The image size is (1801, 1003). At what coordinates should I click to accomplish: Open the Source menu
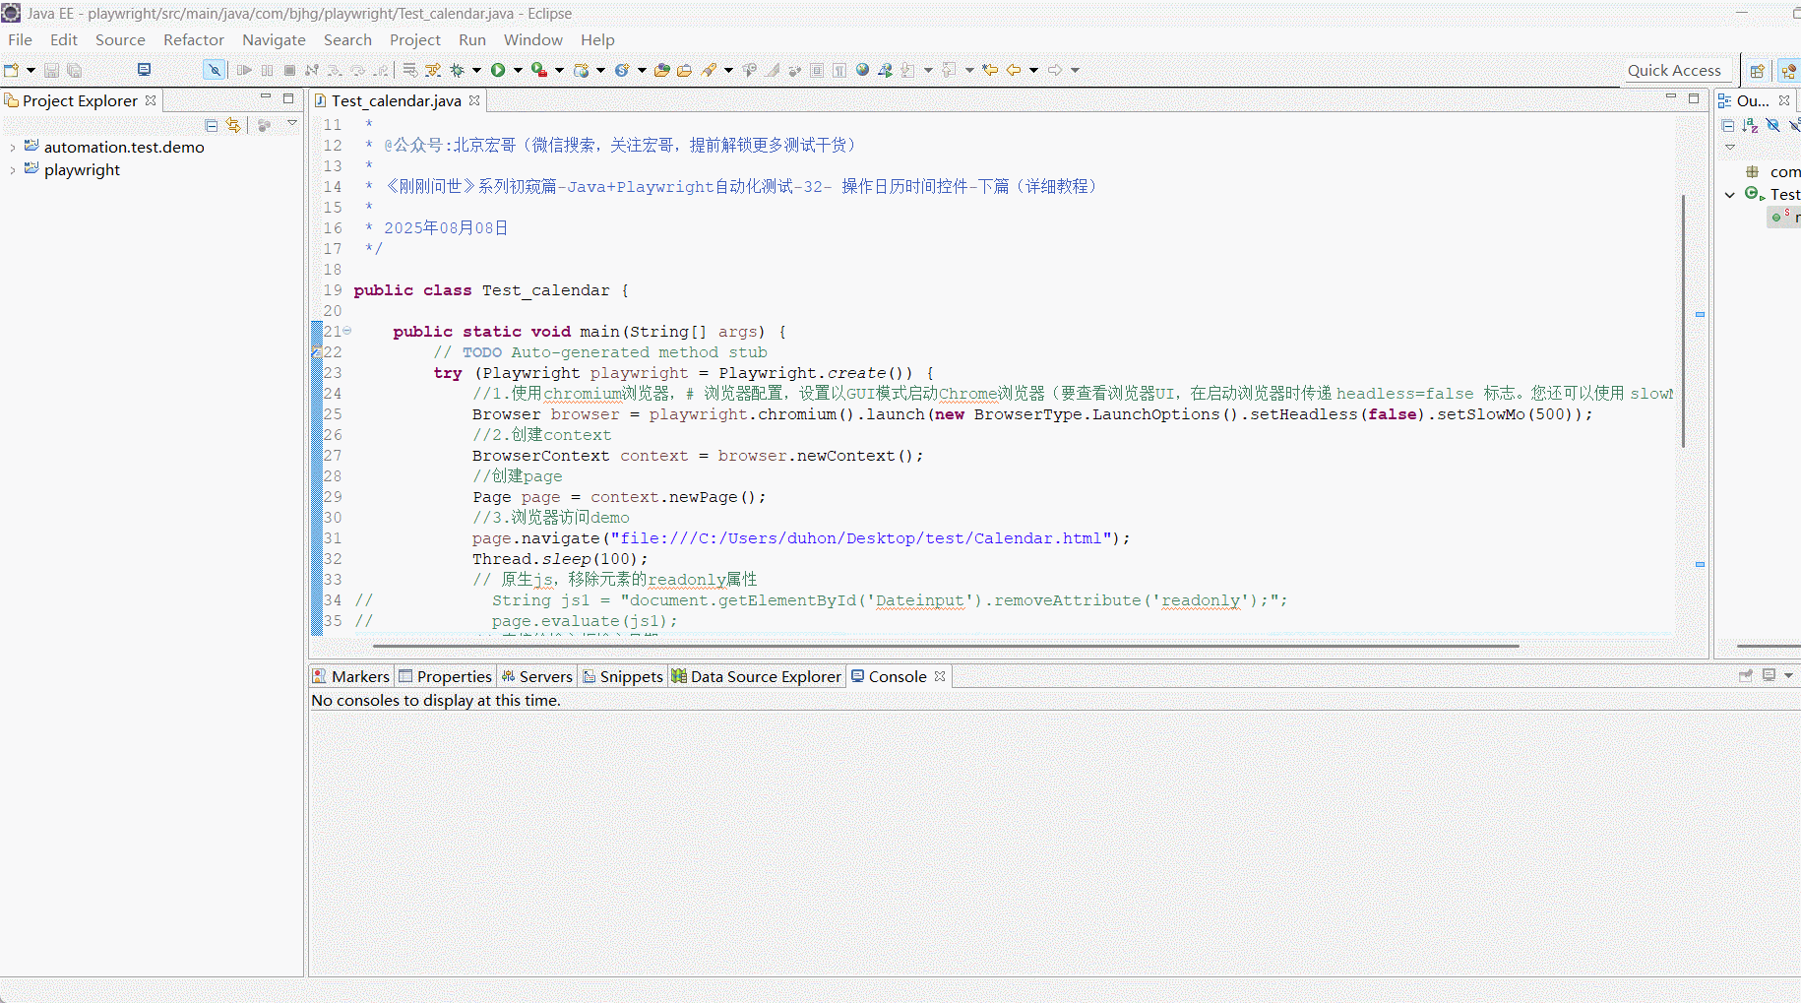coord(120,39)
